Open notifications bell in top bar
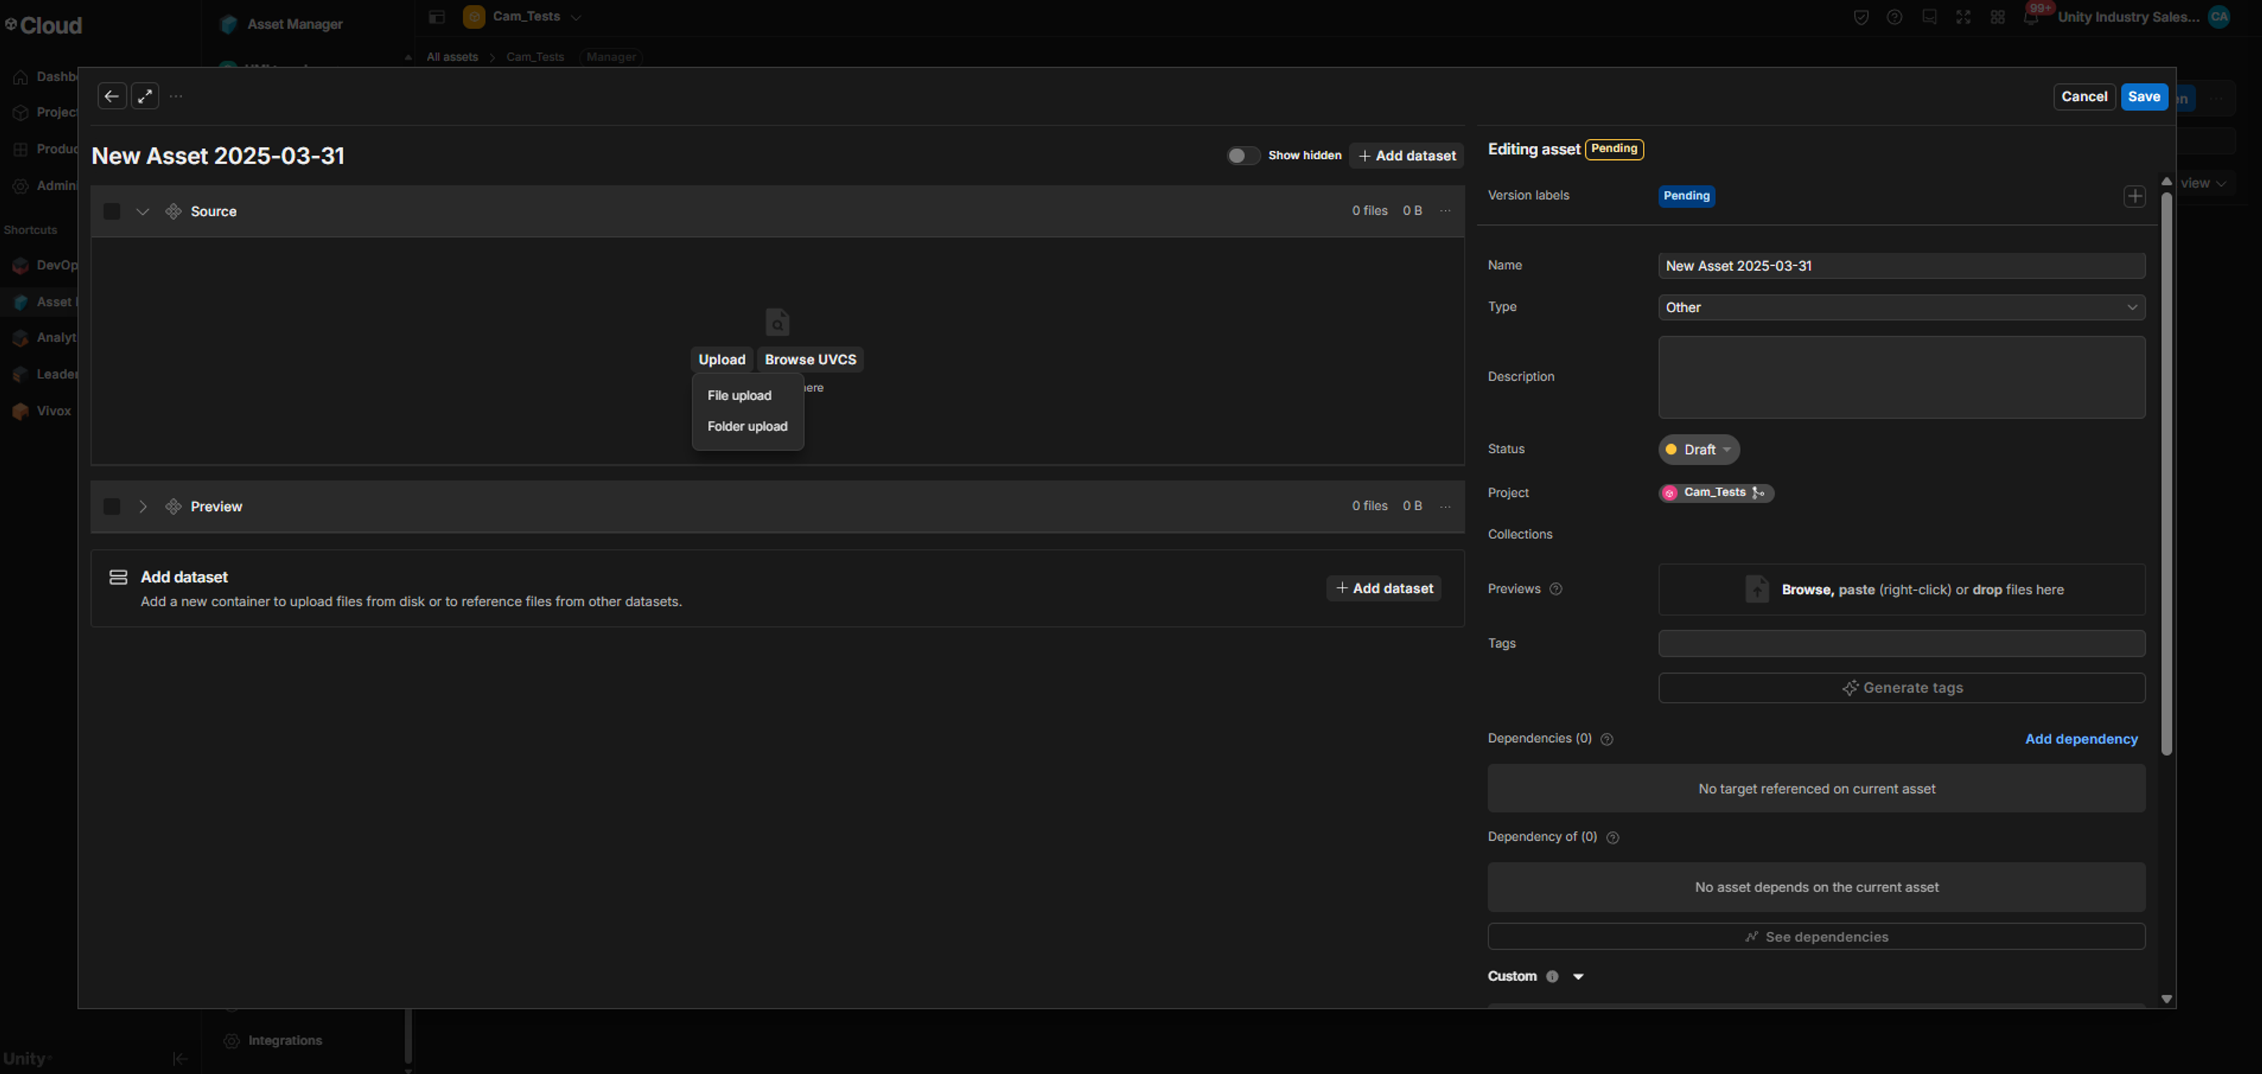The height and width of the screenshot is (1074, 2262). 2030,18
